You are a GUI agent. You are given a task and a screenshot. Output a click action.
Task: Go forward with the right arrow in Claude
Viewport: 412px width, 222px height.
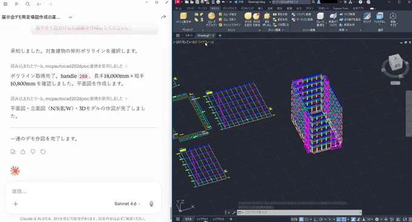coord(50,4)
